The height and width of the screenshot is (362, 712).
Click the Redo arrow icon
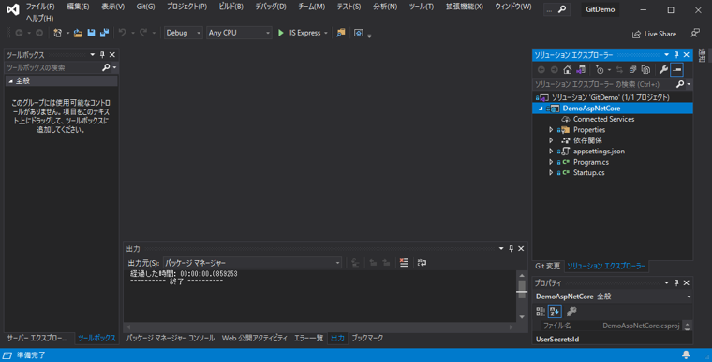(143, 33)
